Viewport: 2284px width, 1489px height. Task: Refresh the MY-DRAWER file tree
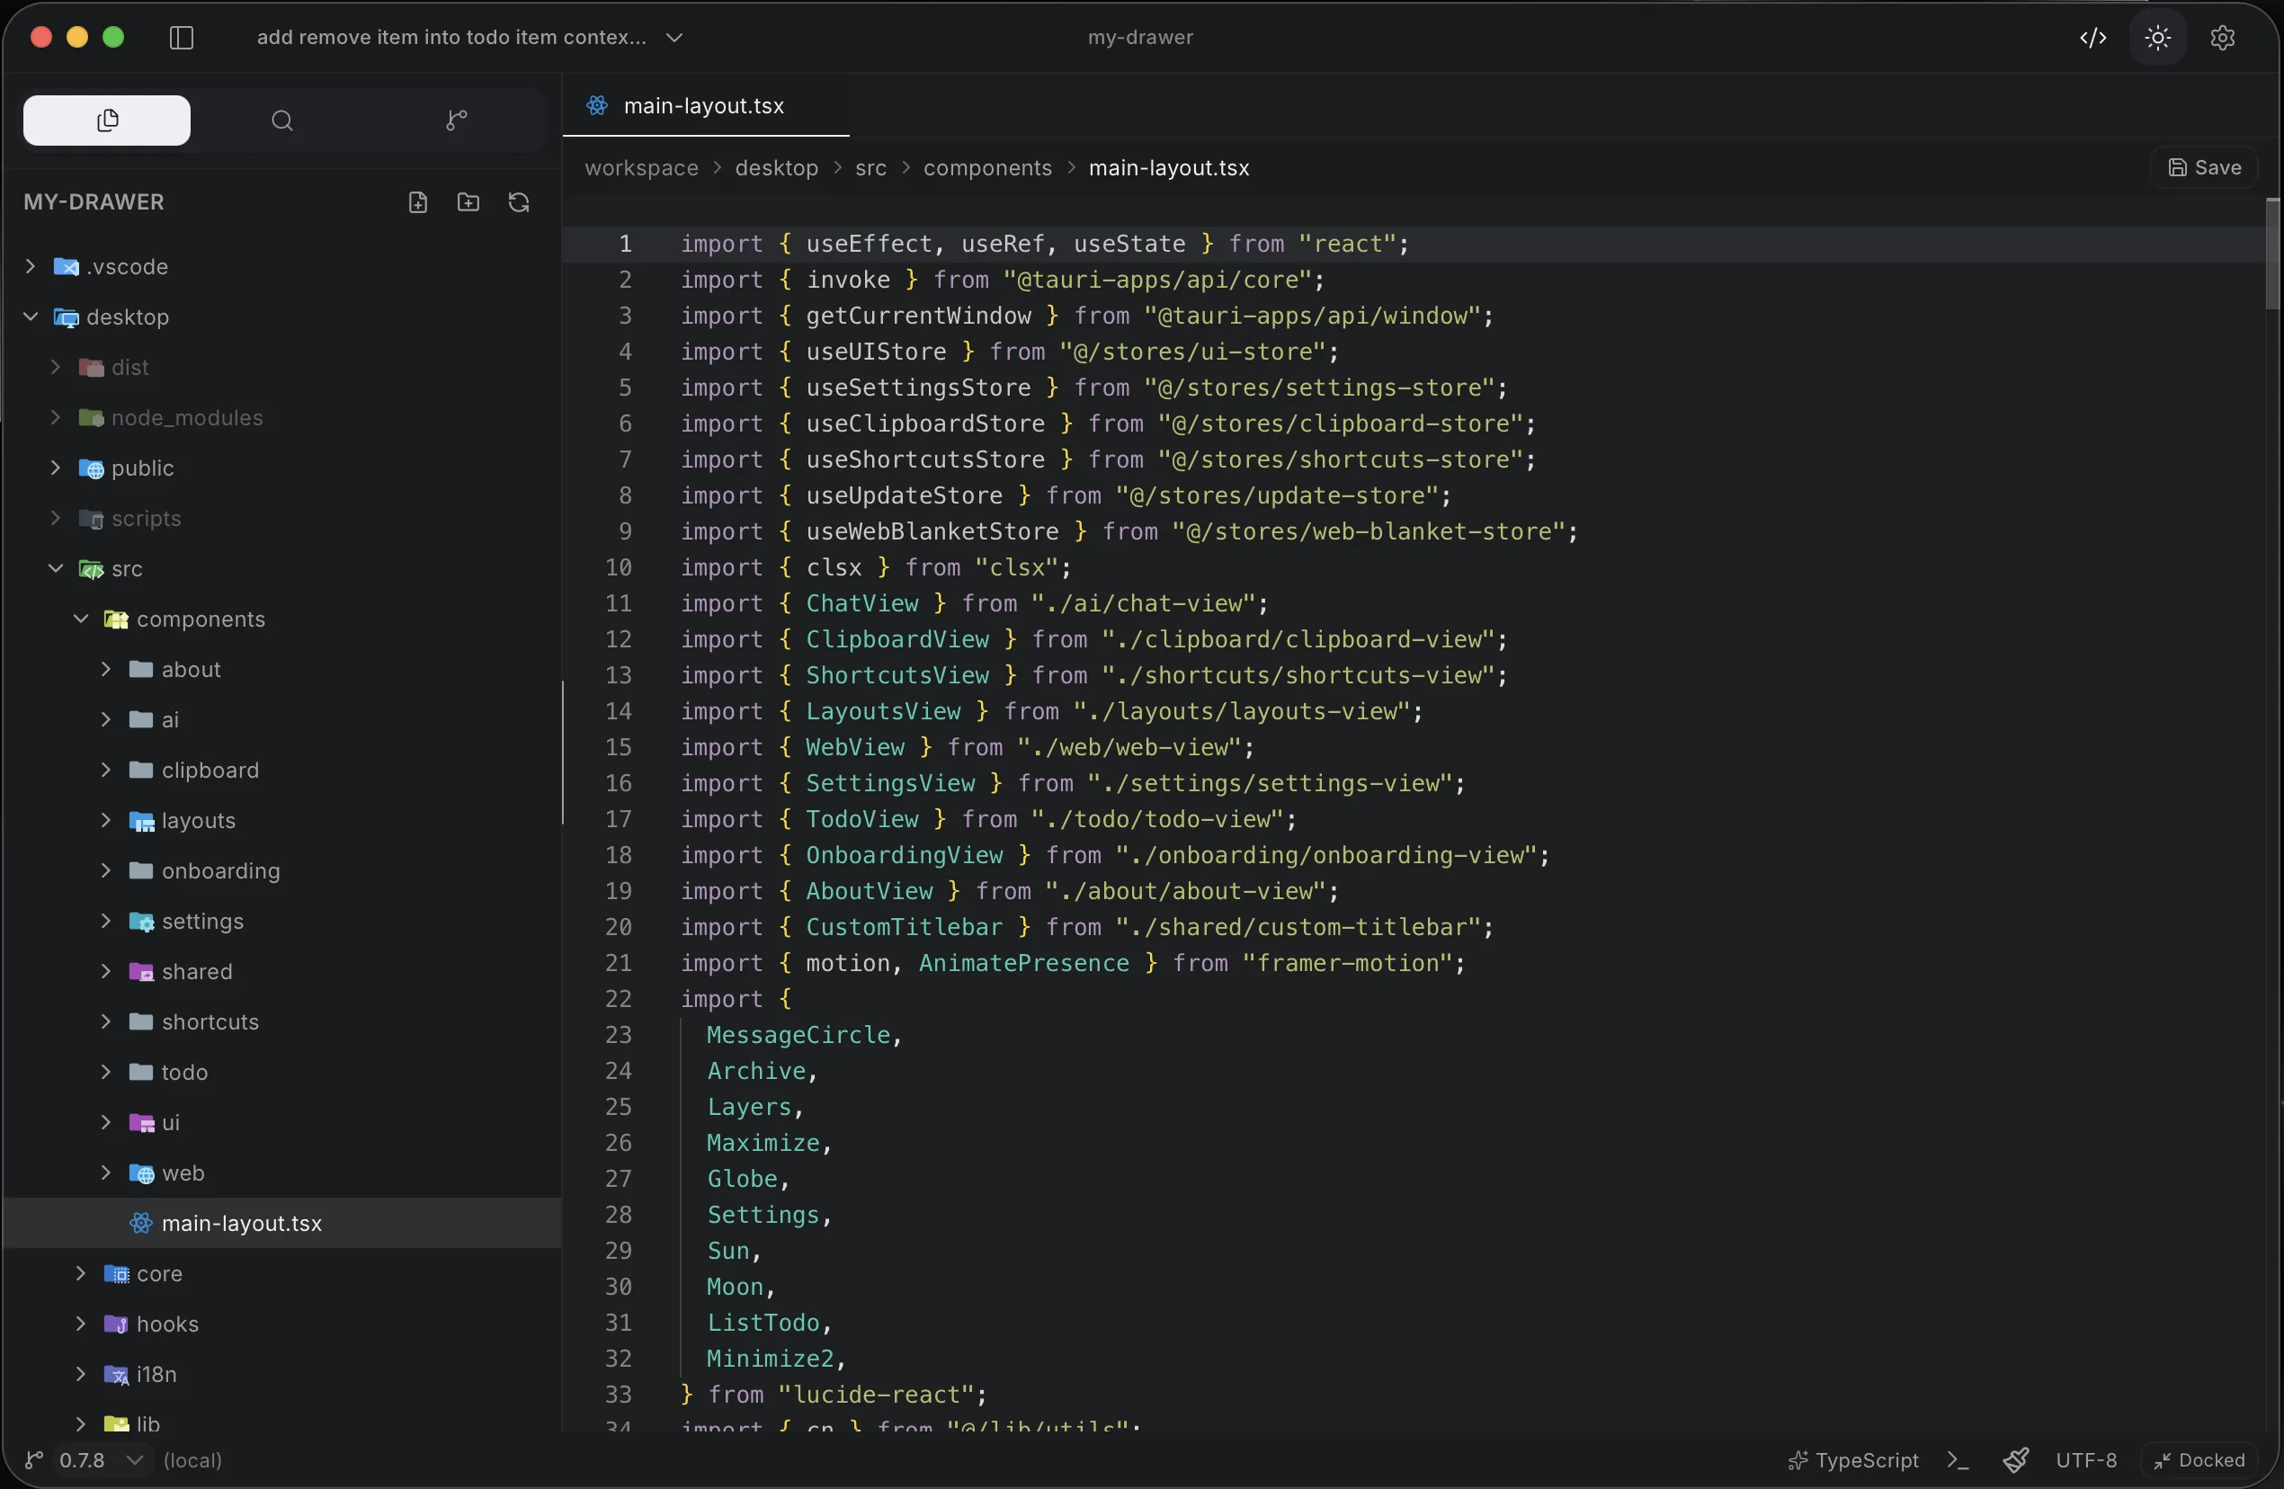pos(519,202)
